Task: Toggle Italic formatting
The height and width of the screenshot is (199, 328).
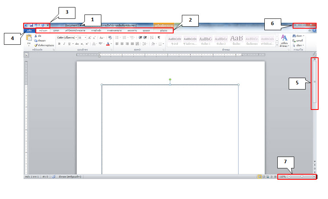Action: pyautogui.click(x=64, y=44)
